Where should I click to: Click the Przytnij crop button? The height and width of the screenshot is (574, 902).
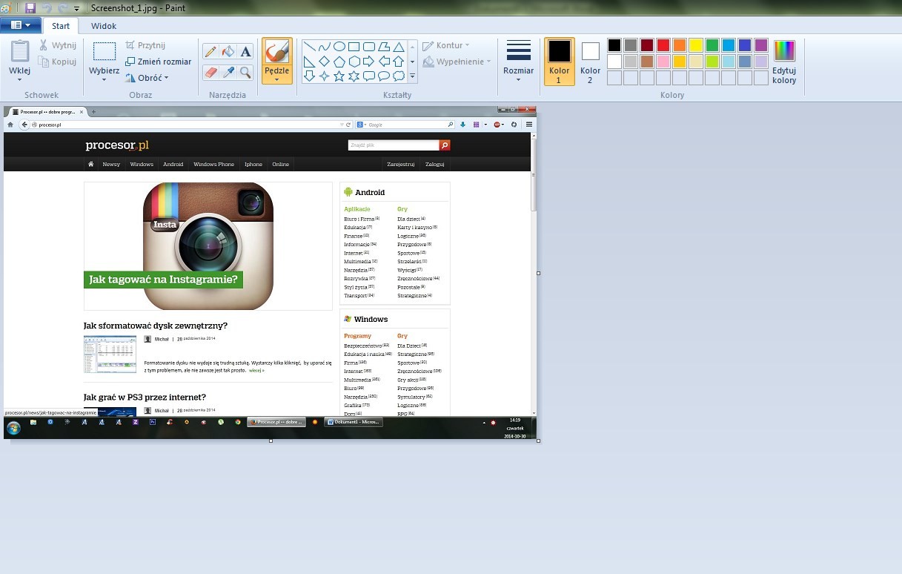click(x=145, y=45)
